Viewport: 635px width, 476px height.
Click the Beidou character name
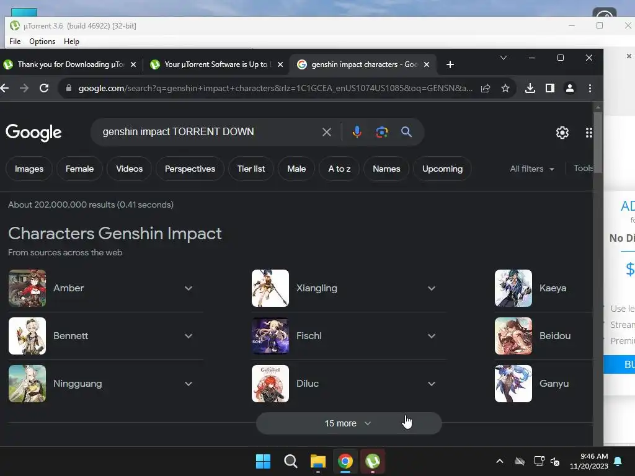(x=555, y=336)
